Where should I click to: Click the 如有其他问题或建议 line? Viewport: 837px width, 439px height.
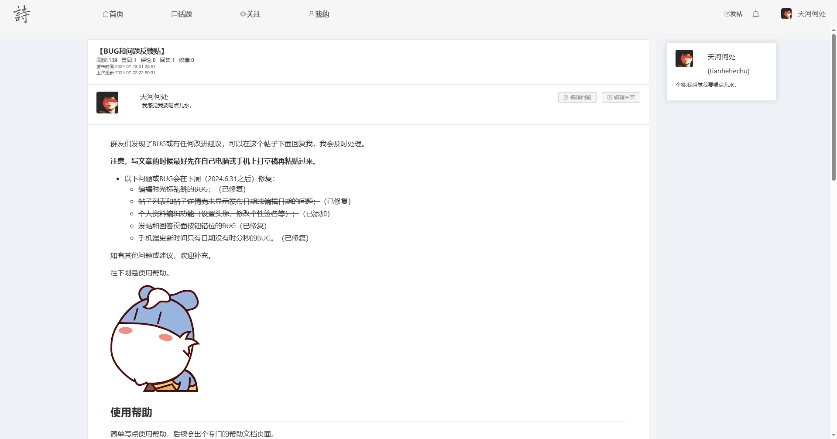point(162,256)
